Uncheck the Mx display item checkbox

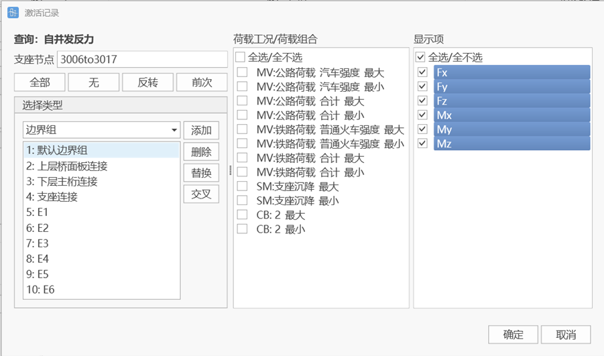[x=422, y=115]
